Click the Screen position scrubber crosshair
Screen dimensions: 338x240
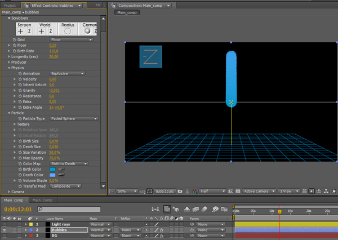click(x=21, y=31)
